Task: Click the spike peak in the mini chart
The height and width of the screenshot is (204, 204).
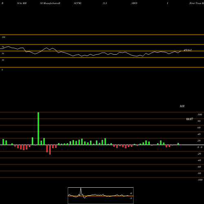Action: [81, 188]
